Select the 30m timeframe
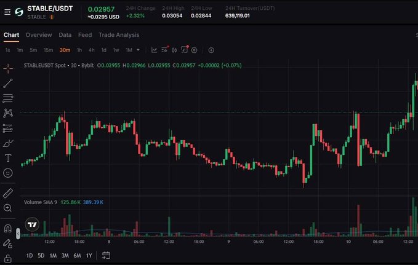The height and width of the screenshot is (265, 418). 65,50
